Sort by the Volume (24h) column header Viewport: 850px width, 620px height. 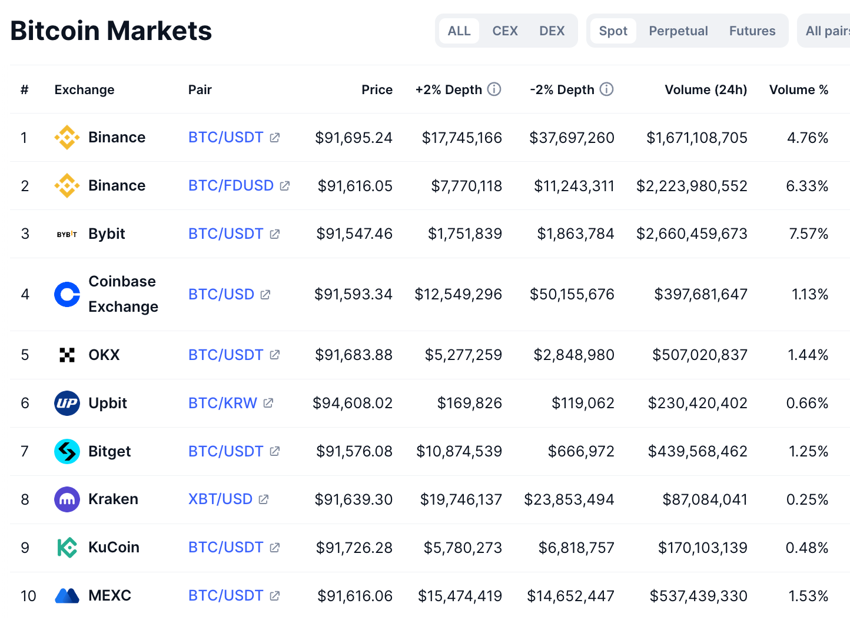point(706,89)
